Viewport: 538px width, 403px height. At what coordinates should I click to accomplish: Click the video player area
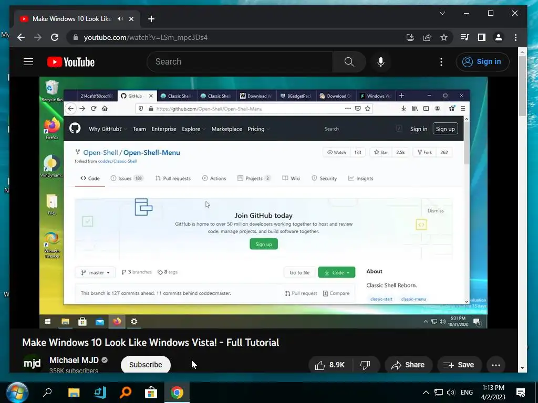tap(263, 203)
